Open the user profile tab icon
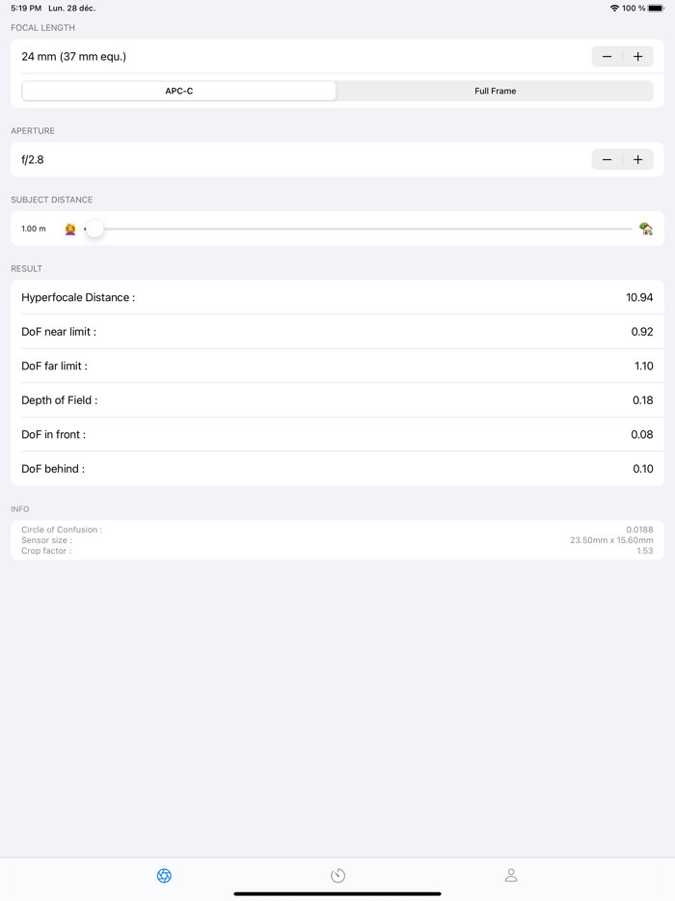Viewport: 675px width, 901px height. 511,875
